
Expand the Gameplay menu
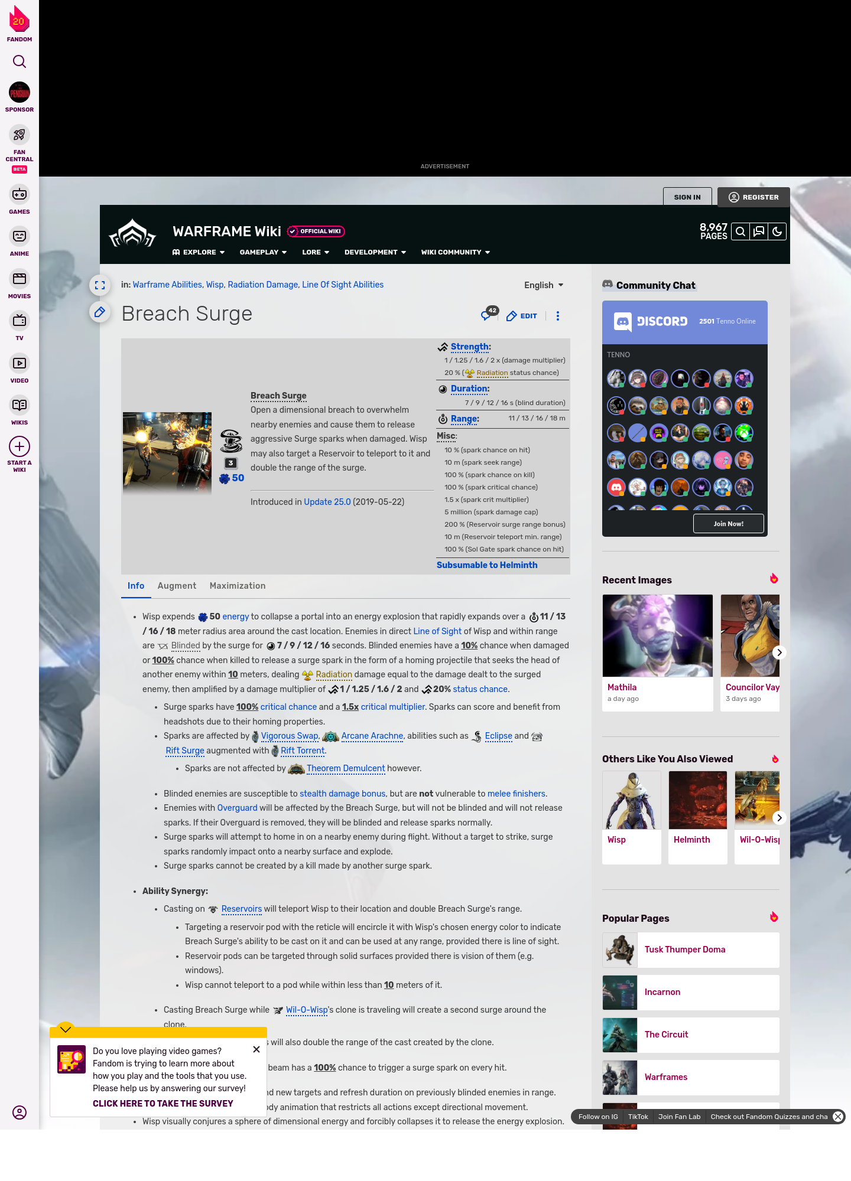tap(263, 252)
